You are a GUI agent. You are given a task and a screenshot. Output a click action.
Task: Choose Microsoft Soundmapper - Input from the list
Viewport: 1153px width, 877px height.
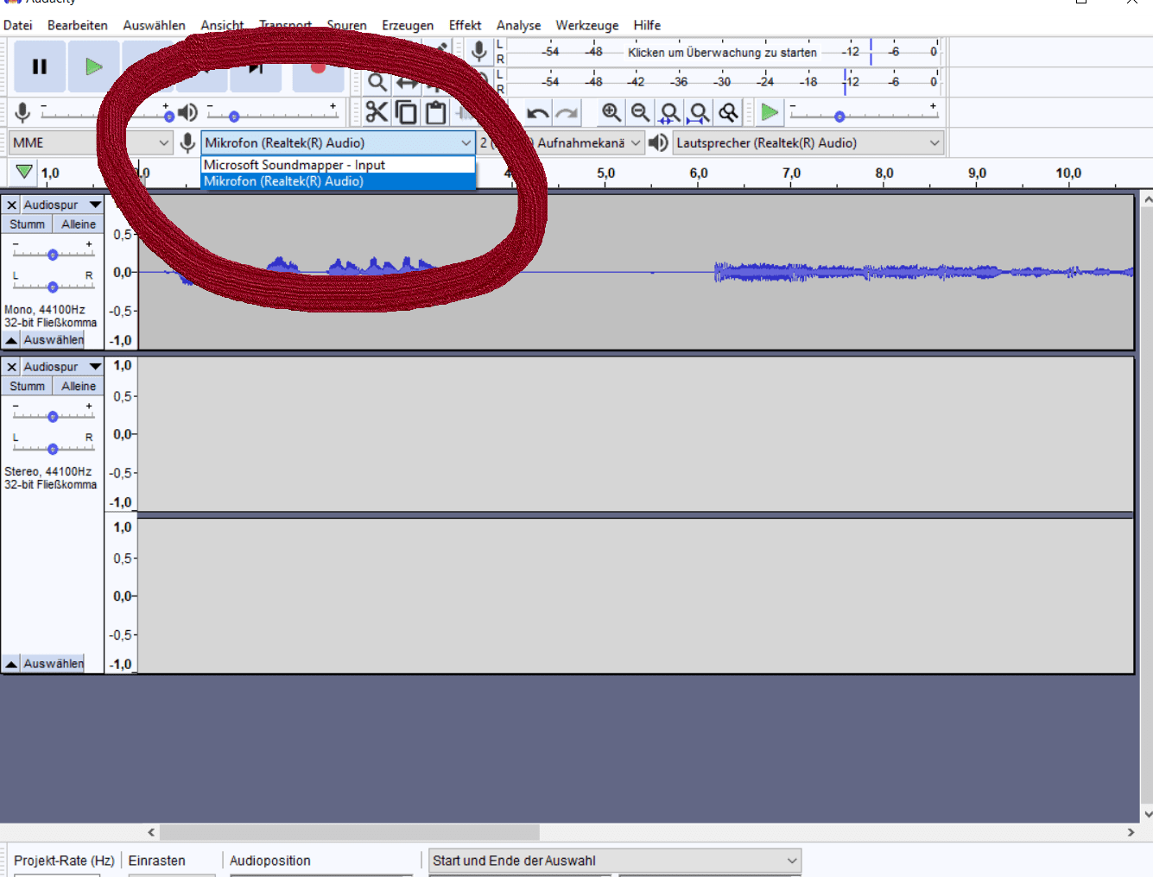(x=338, y=165)
